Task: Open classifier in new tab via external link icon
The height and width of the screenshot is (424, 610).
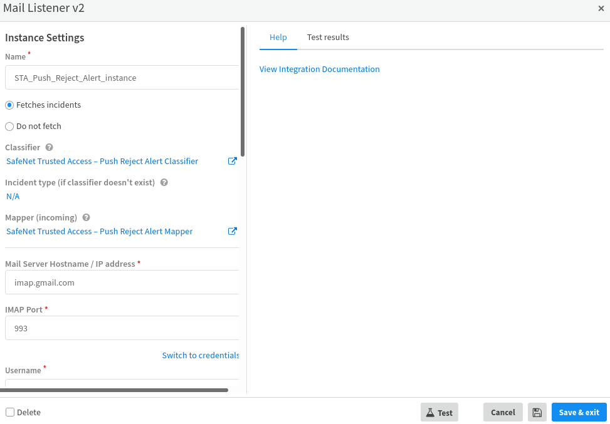Action: click(x=232, y=161)
